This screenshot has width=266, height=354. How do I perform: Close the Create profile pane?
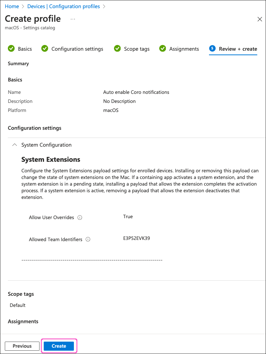pyautogui.click(x=259, y=19)
